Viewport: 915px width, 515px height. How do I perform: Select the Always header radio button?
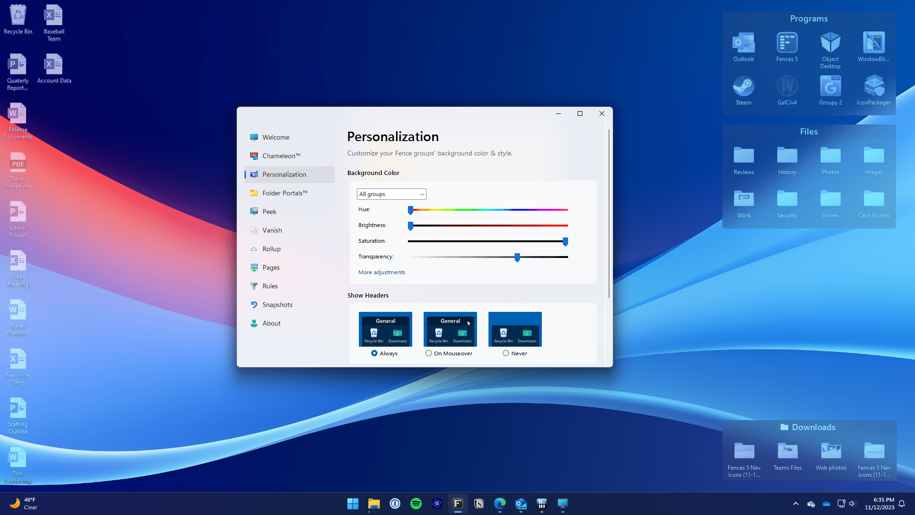(x=374, y=353)
